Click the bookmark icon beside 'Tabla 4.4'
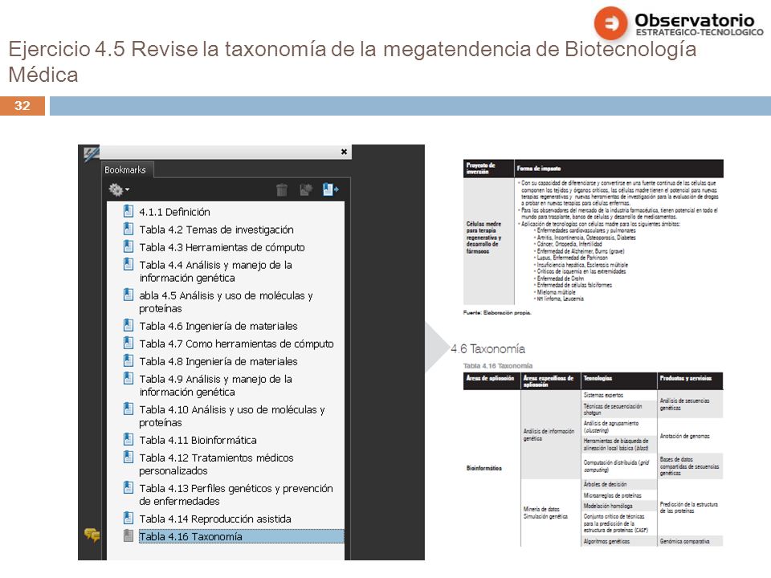771x578 pixels. (x=128, y=264)
